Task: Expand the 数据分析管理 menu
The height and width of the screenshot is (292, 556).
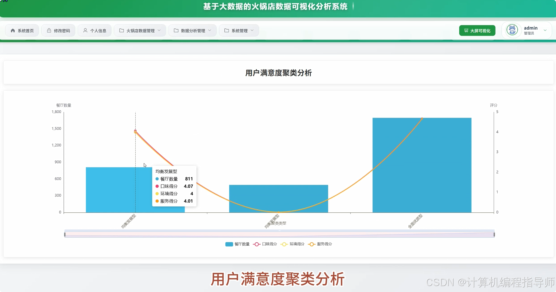Action: [192, 31]
